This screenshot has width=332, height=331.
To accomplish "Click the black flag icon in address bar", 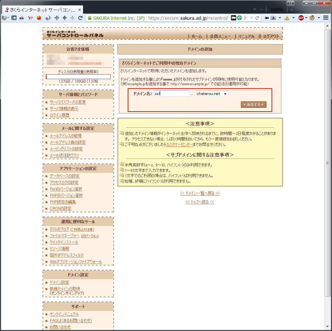I will [233, 18].
